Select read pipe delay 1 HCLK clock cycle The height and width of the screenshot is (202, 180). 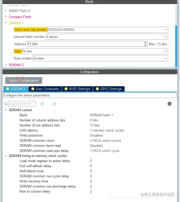click(x=104, y=151)
